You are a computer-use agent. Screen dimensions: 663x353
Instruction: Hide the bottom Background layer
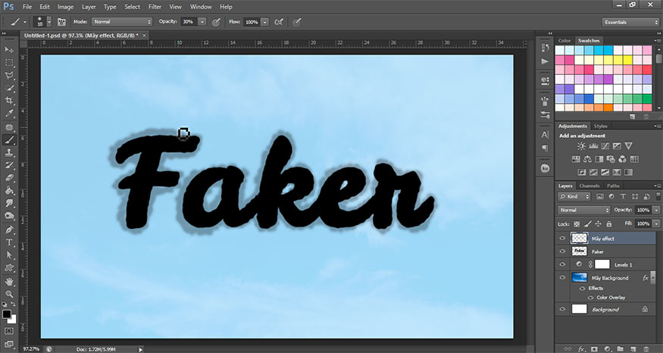click(x=562, y=309)
